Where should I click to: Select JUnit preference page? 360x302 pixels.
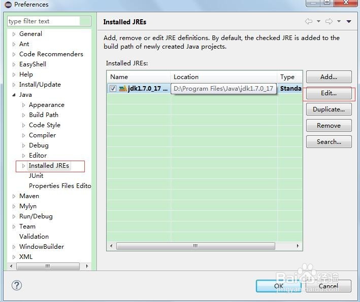(x=36, y=176)
